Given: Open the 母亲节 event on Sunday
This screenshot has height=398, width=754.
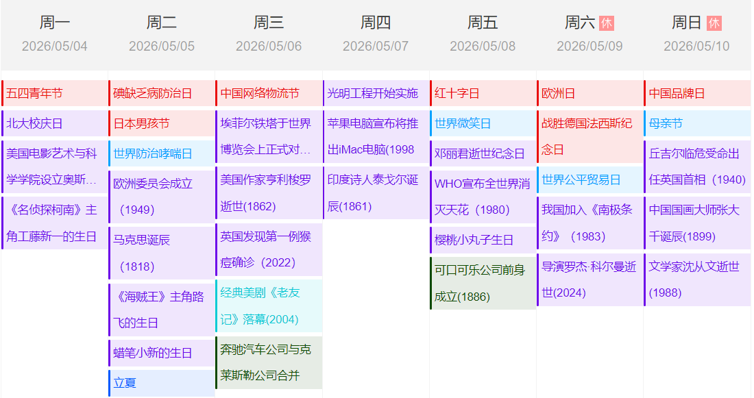Looking at the screenshot, I should pyautogui.click(x=697, y=123).
